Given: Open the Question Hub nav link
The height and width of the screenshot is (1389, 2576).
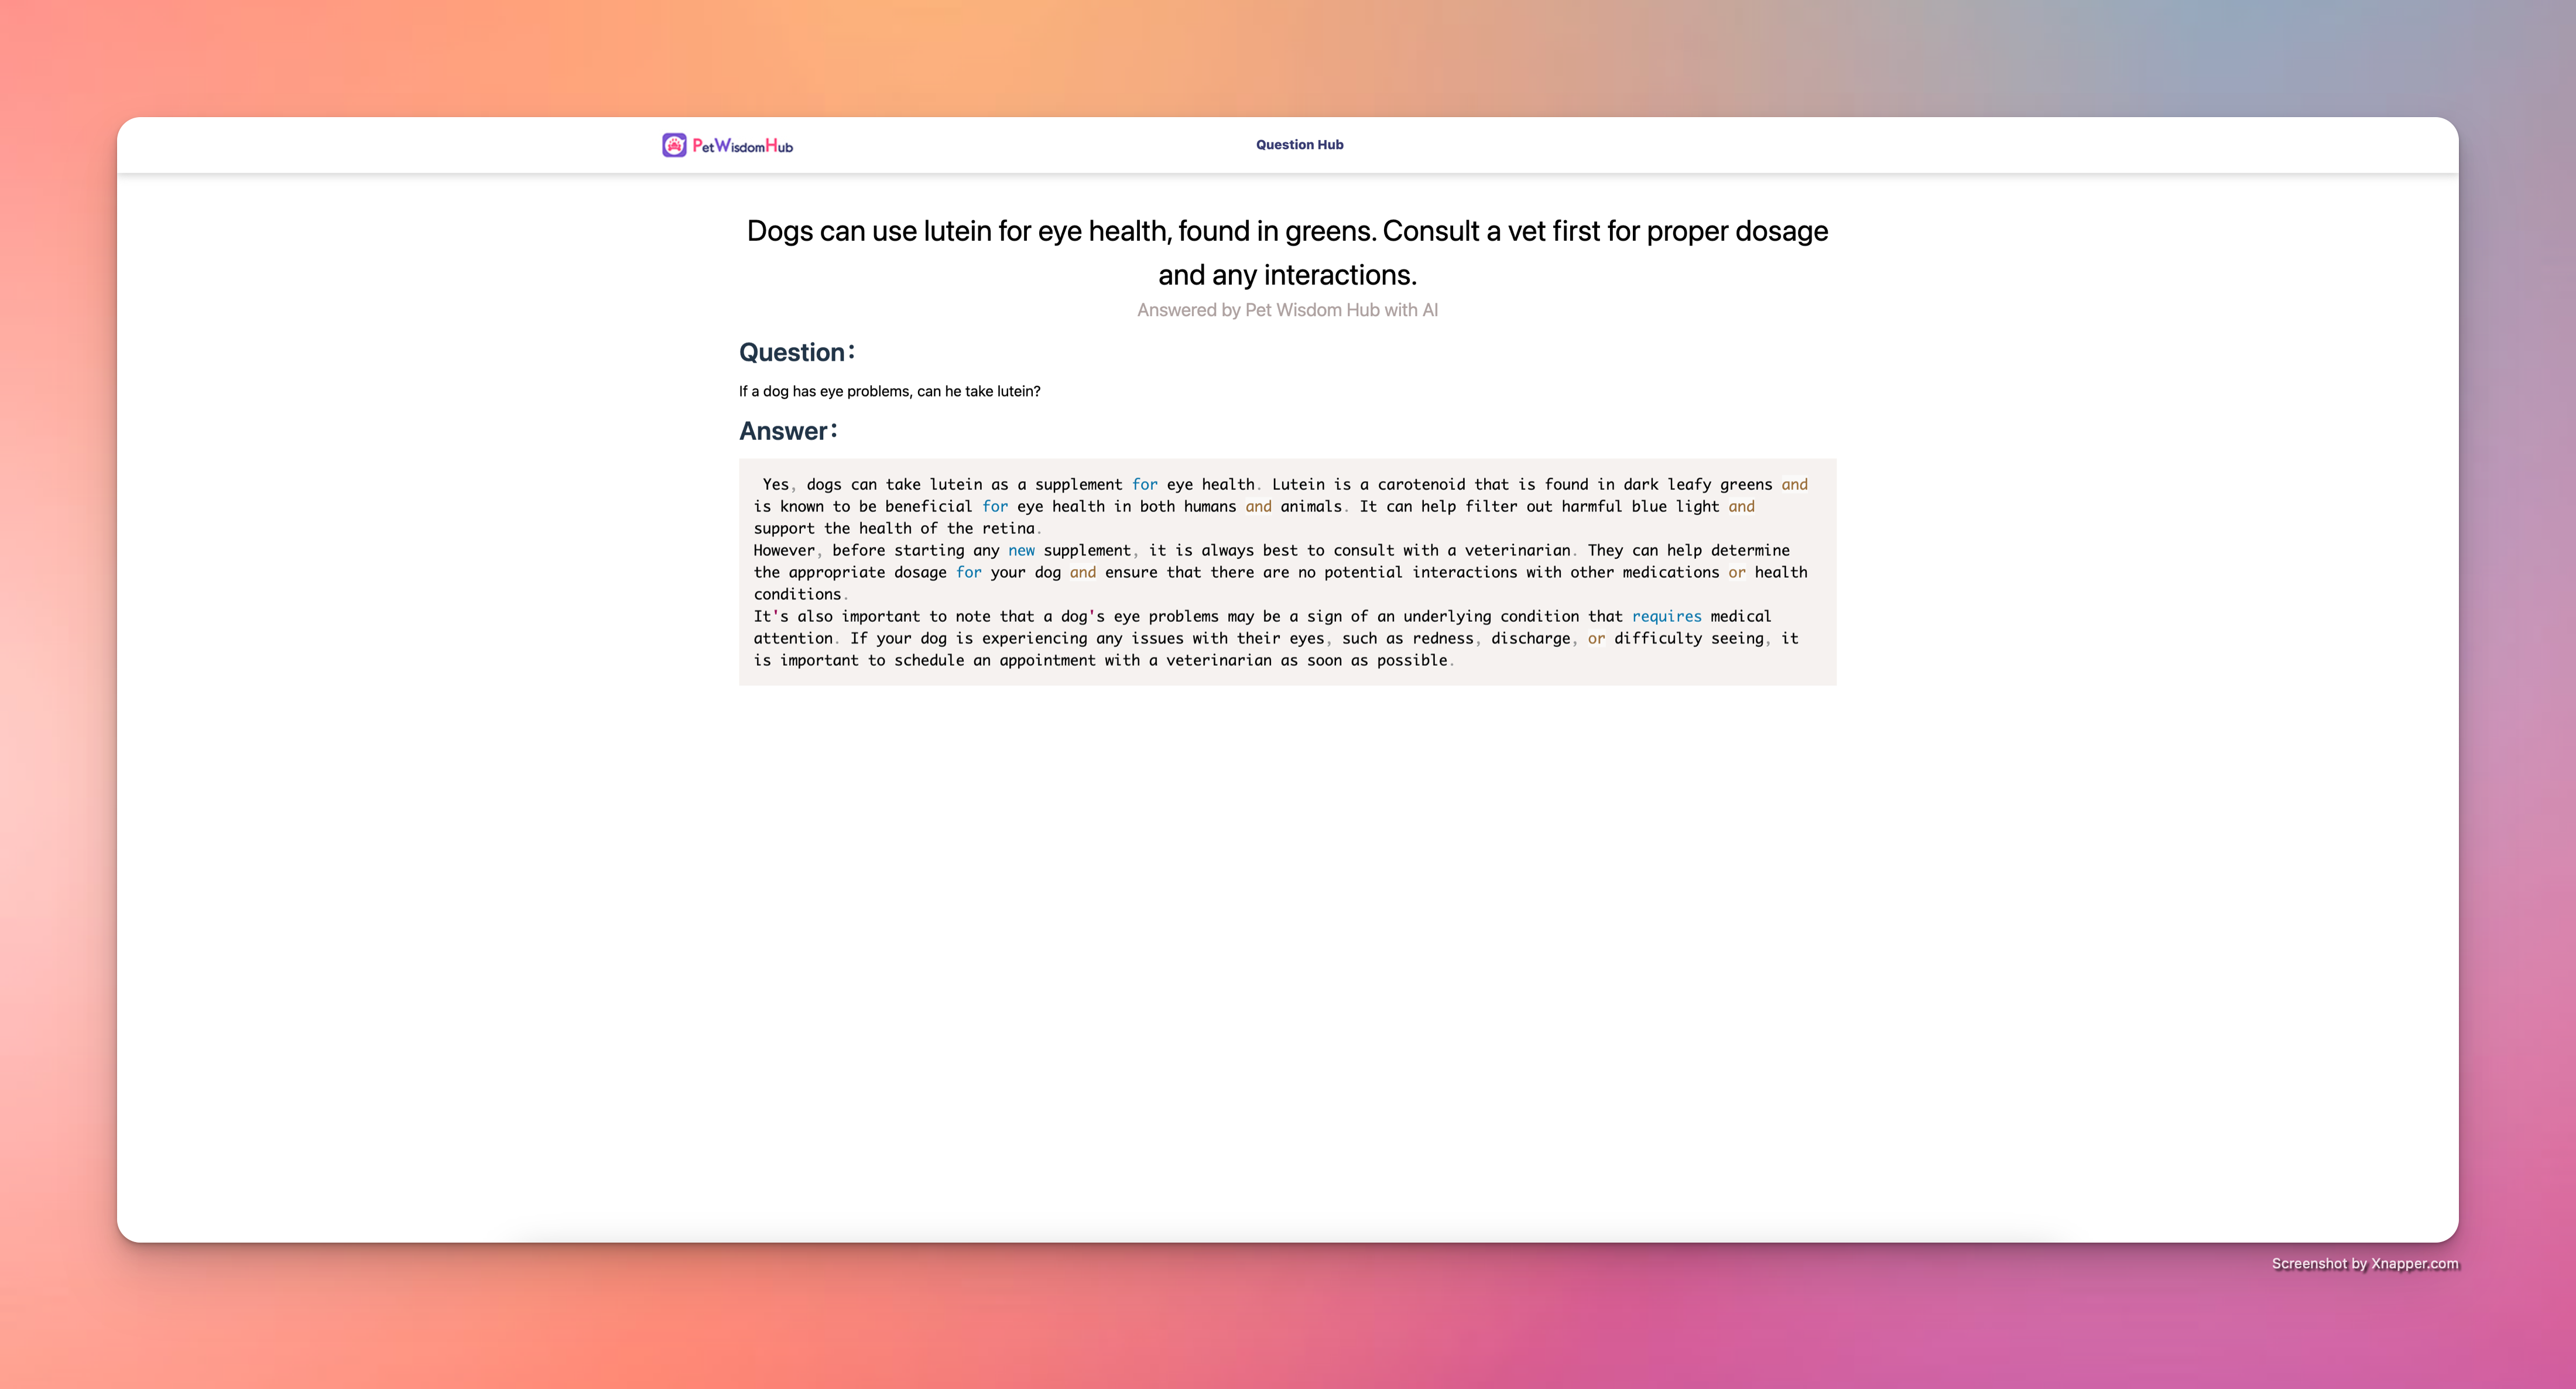Looking at the screenshot, I should coord(1299,145).
